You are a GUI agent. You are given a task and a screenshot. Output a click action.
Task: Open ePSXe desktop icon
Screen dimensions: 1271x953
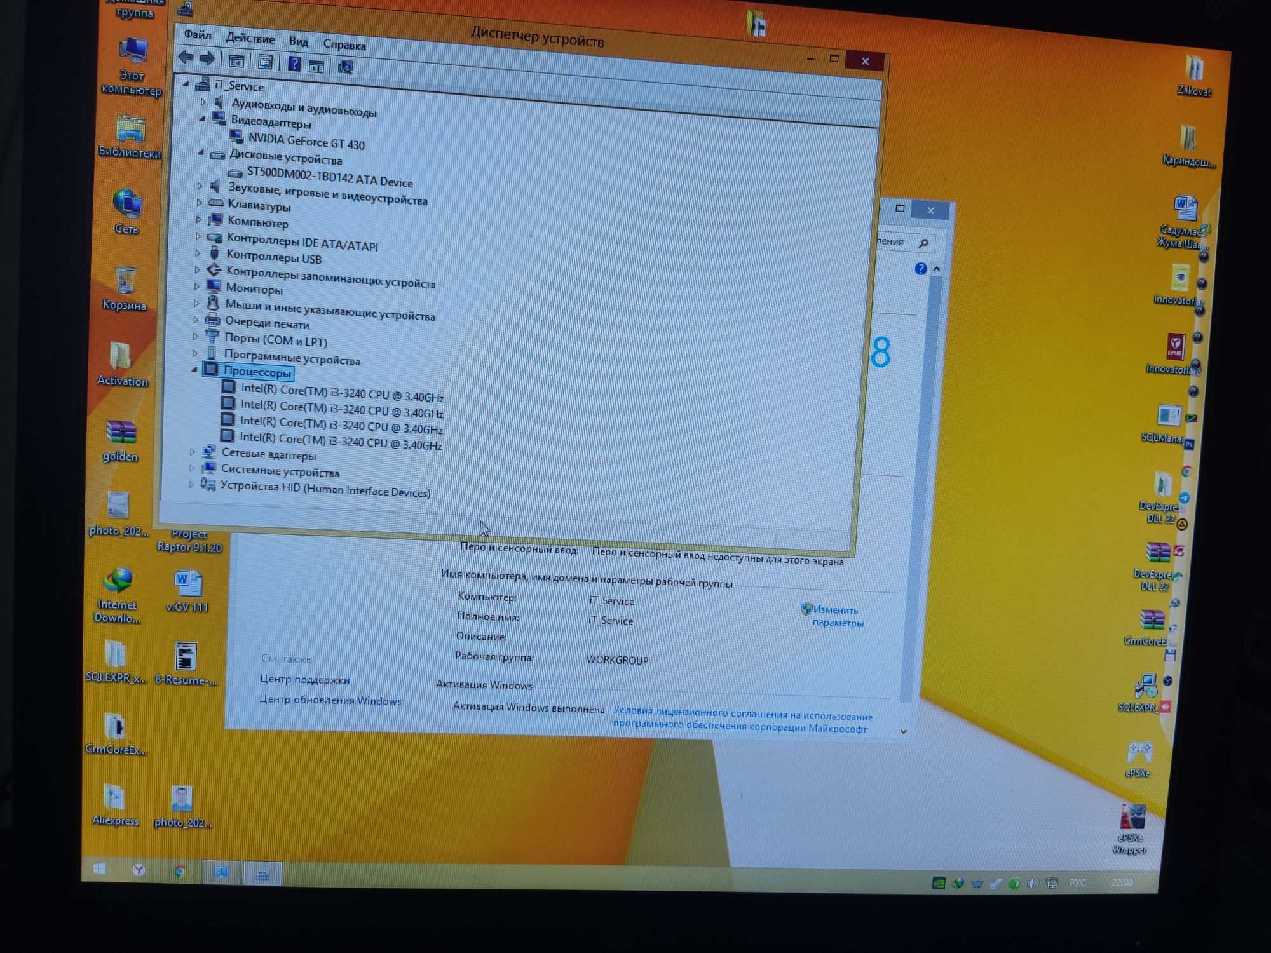(x=1138, y=759)
